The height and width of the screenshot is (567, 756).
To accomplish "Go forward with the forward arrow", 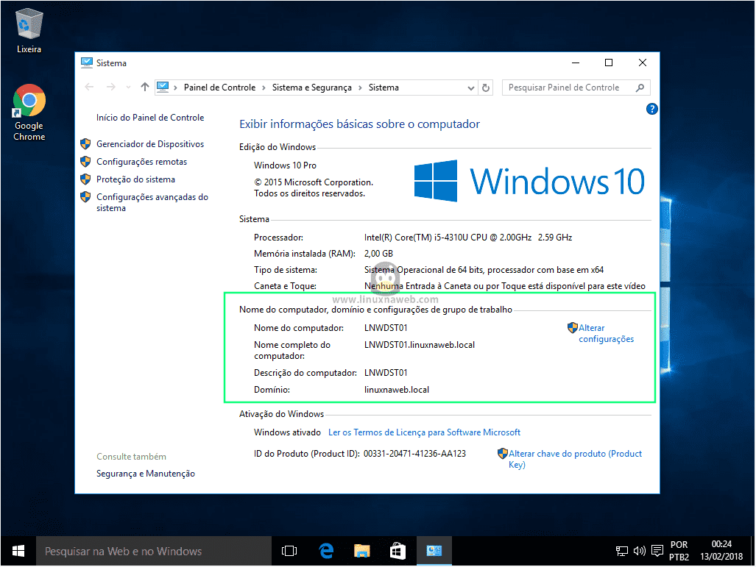I will (111, 88).
